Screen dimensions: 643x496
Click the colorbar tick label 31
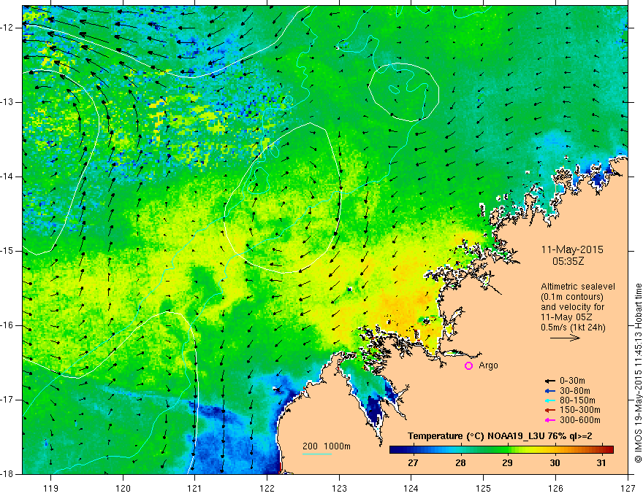click(x=601, y=462)
